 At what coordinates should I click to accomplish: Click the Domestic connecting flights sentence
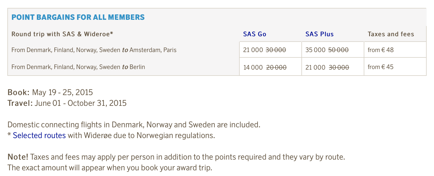click(134, 125)
